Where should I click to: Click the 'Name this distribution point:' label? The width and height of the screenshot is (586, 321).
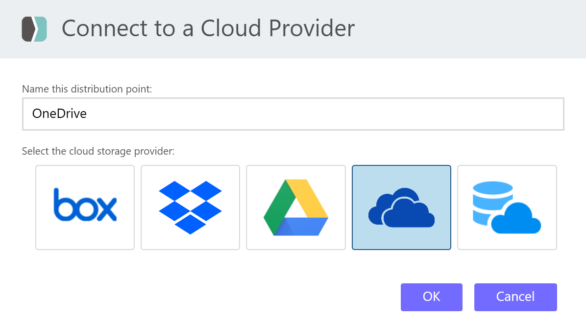(87, 89)
